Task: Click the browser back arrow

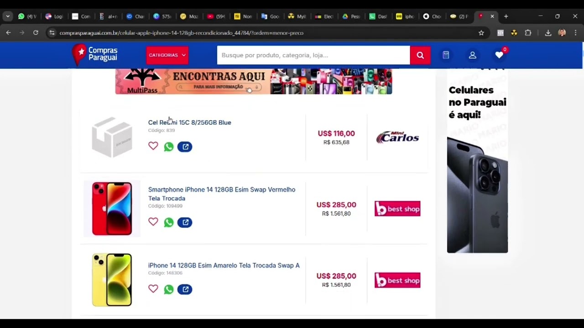Action: (8, 33)
